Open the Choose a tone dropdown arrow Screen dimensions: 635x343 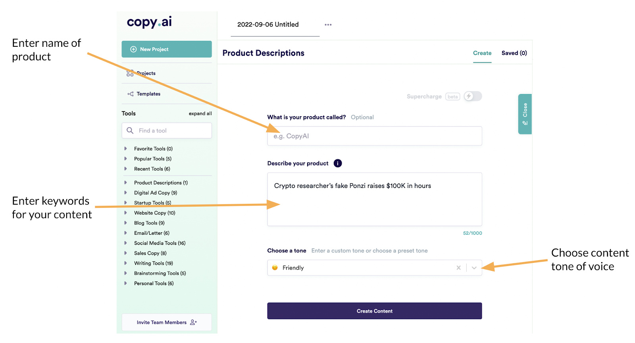coord(474,268)
